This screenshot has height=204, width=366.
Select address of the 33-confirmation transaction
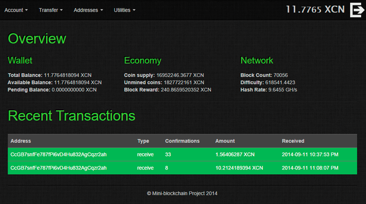click(x=59, y=154)
